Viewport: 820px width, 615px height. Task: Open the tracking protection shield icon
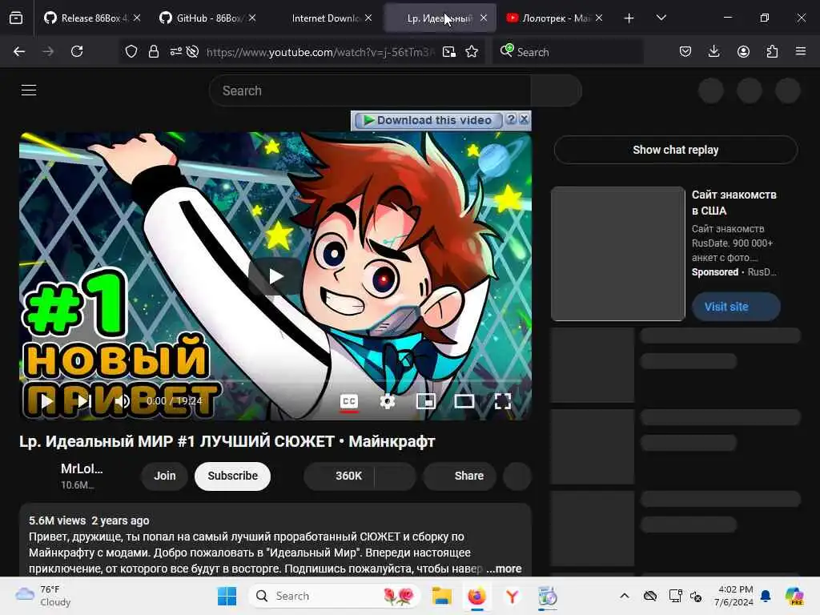click(131, 51)
